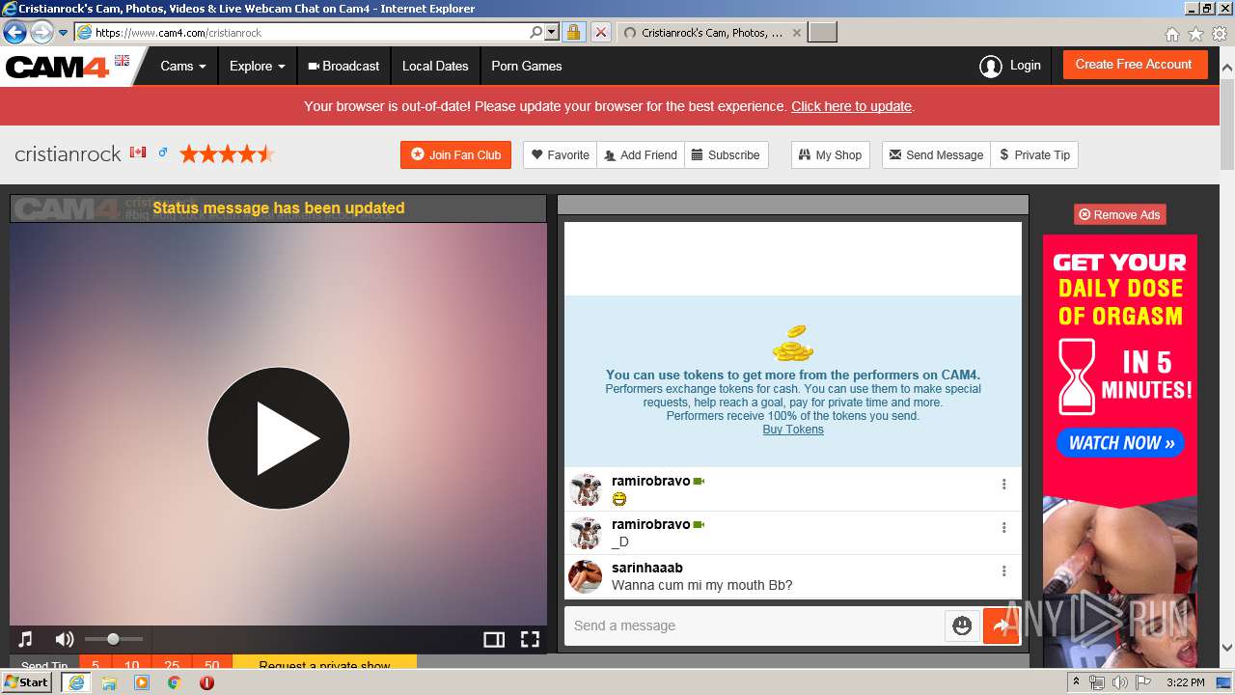This screenshot has width=1235, height=695.
Task: Click the CAM4 logo in header
Action: pyautogui.click(x=58, y=67)
